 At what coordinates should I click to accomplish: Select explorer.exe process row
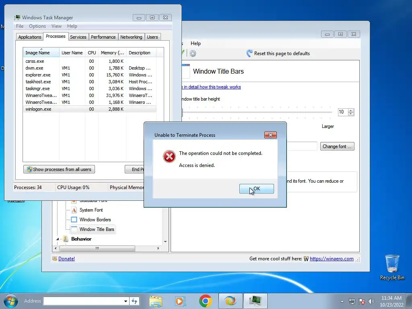point(90,75)
